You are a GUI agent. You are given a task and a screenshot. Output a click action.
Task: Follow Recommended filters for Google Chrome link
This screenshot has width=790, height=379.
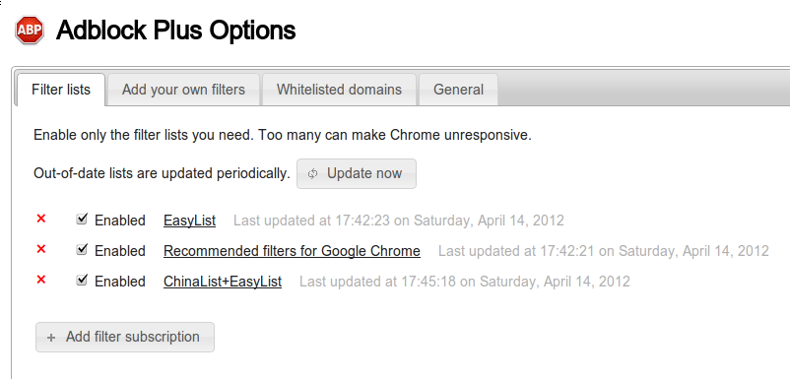292,251
